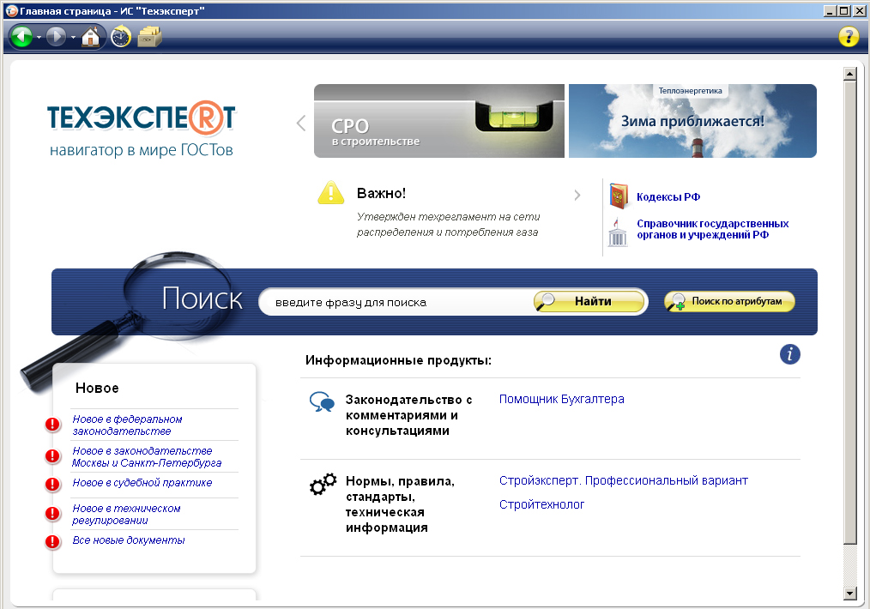
Task: Open Новое в федеральном законодательстве
Action: [127, 425]
